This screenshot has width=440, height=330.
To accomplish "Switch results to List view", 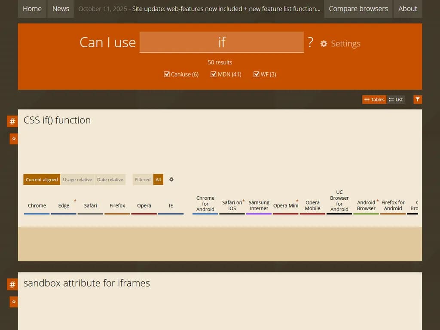I will 396,99.
